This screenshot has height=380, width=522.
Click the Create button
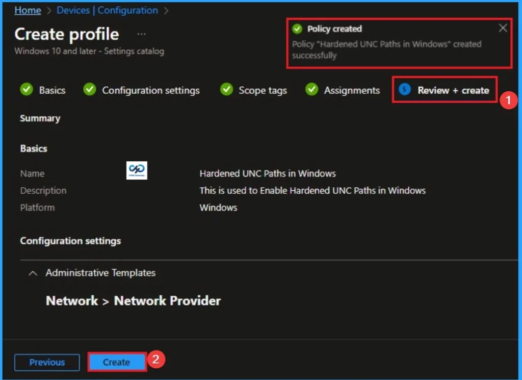tap(117, 362)
